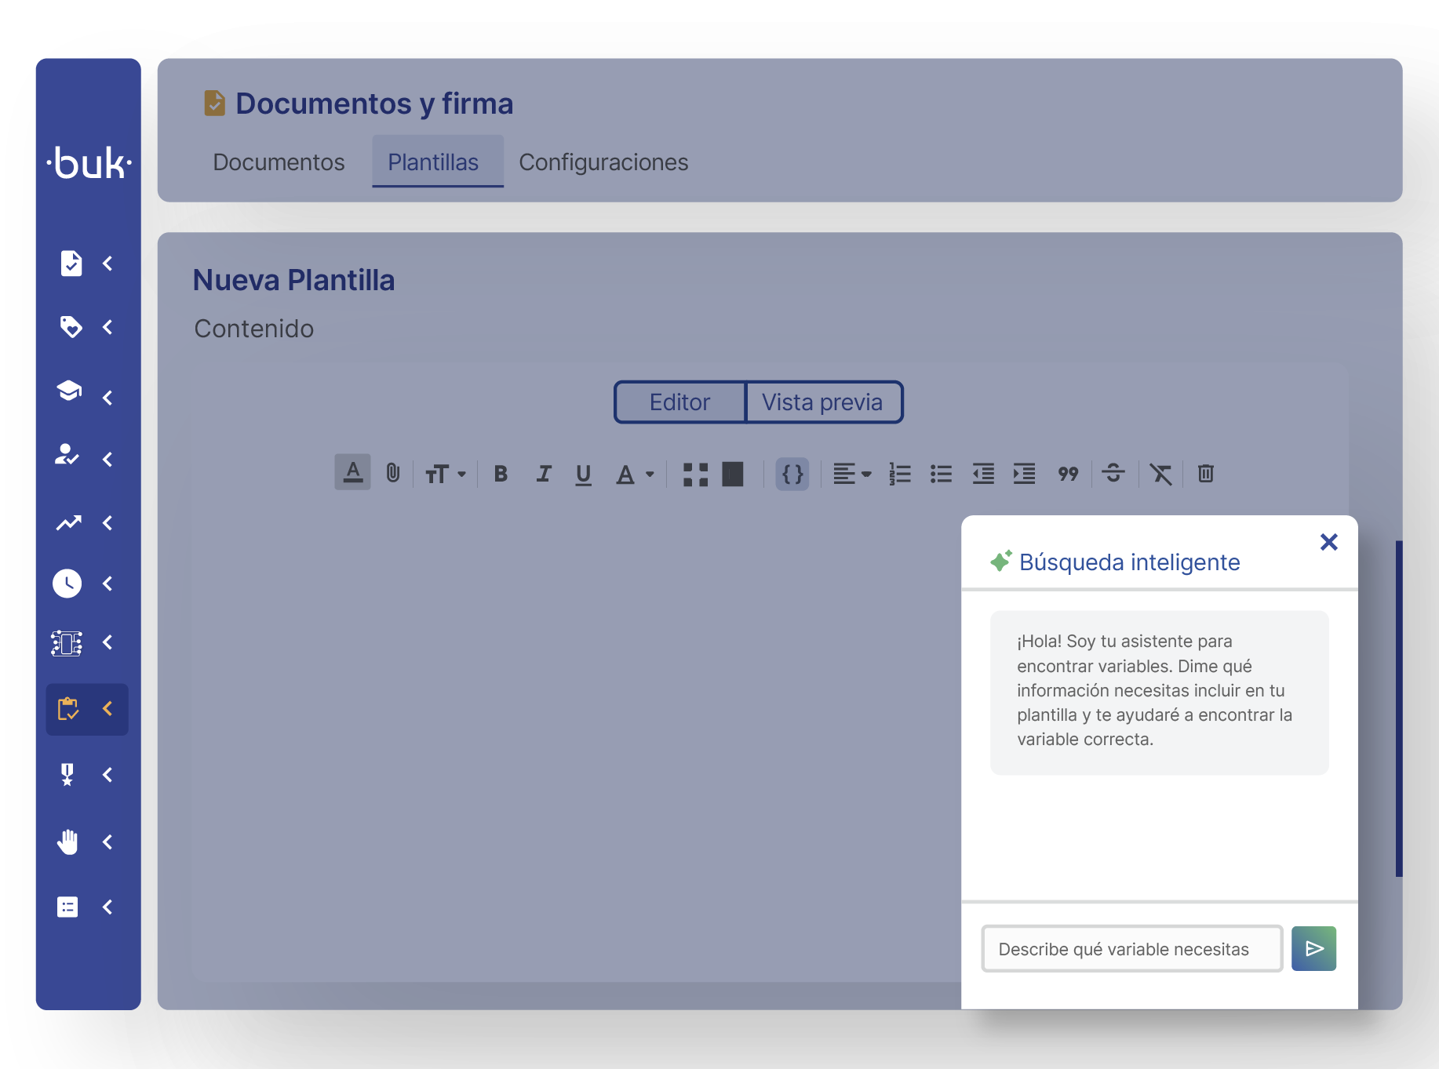Send the smart search message
This screenshot has width=1439, height=1069.
tap(1313, 948)
